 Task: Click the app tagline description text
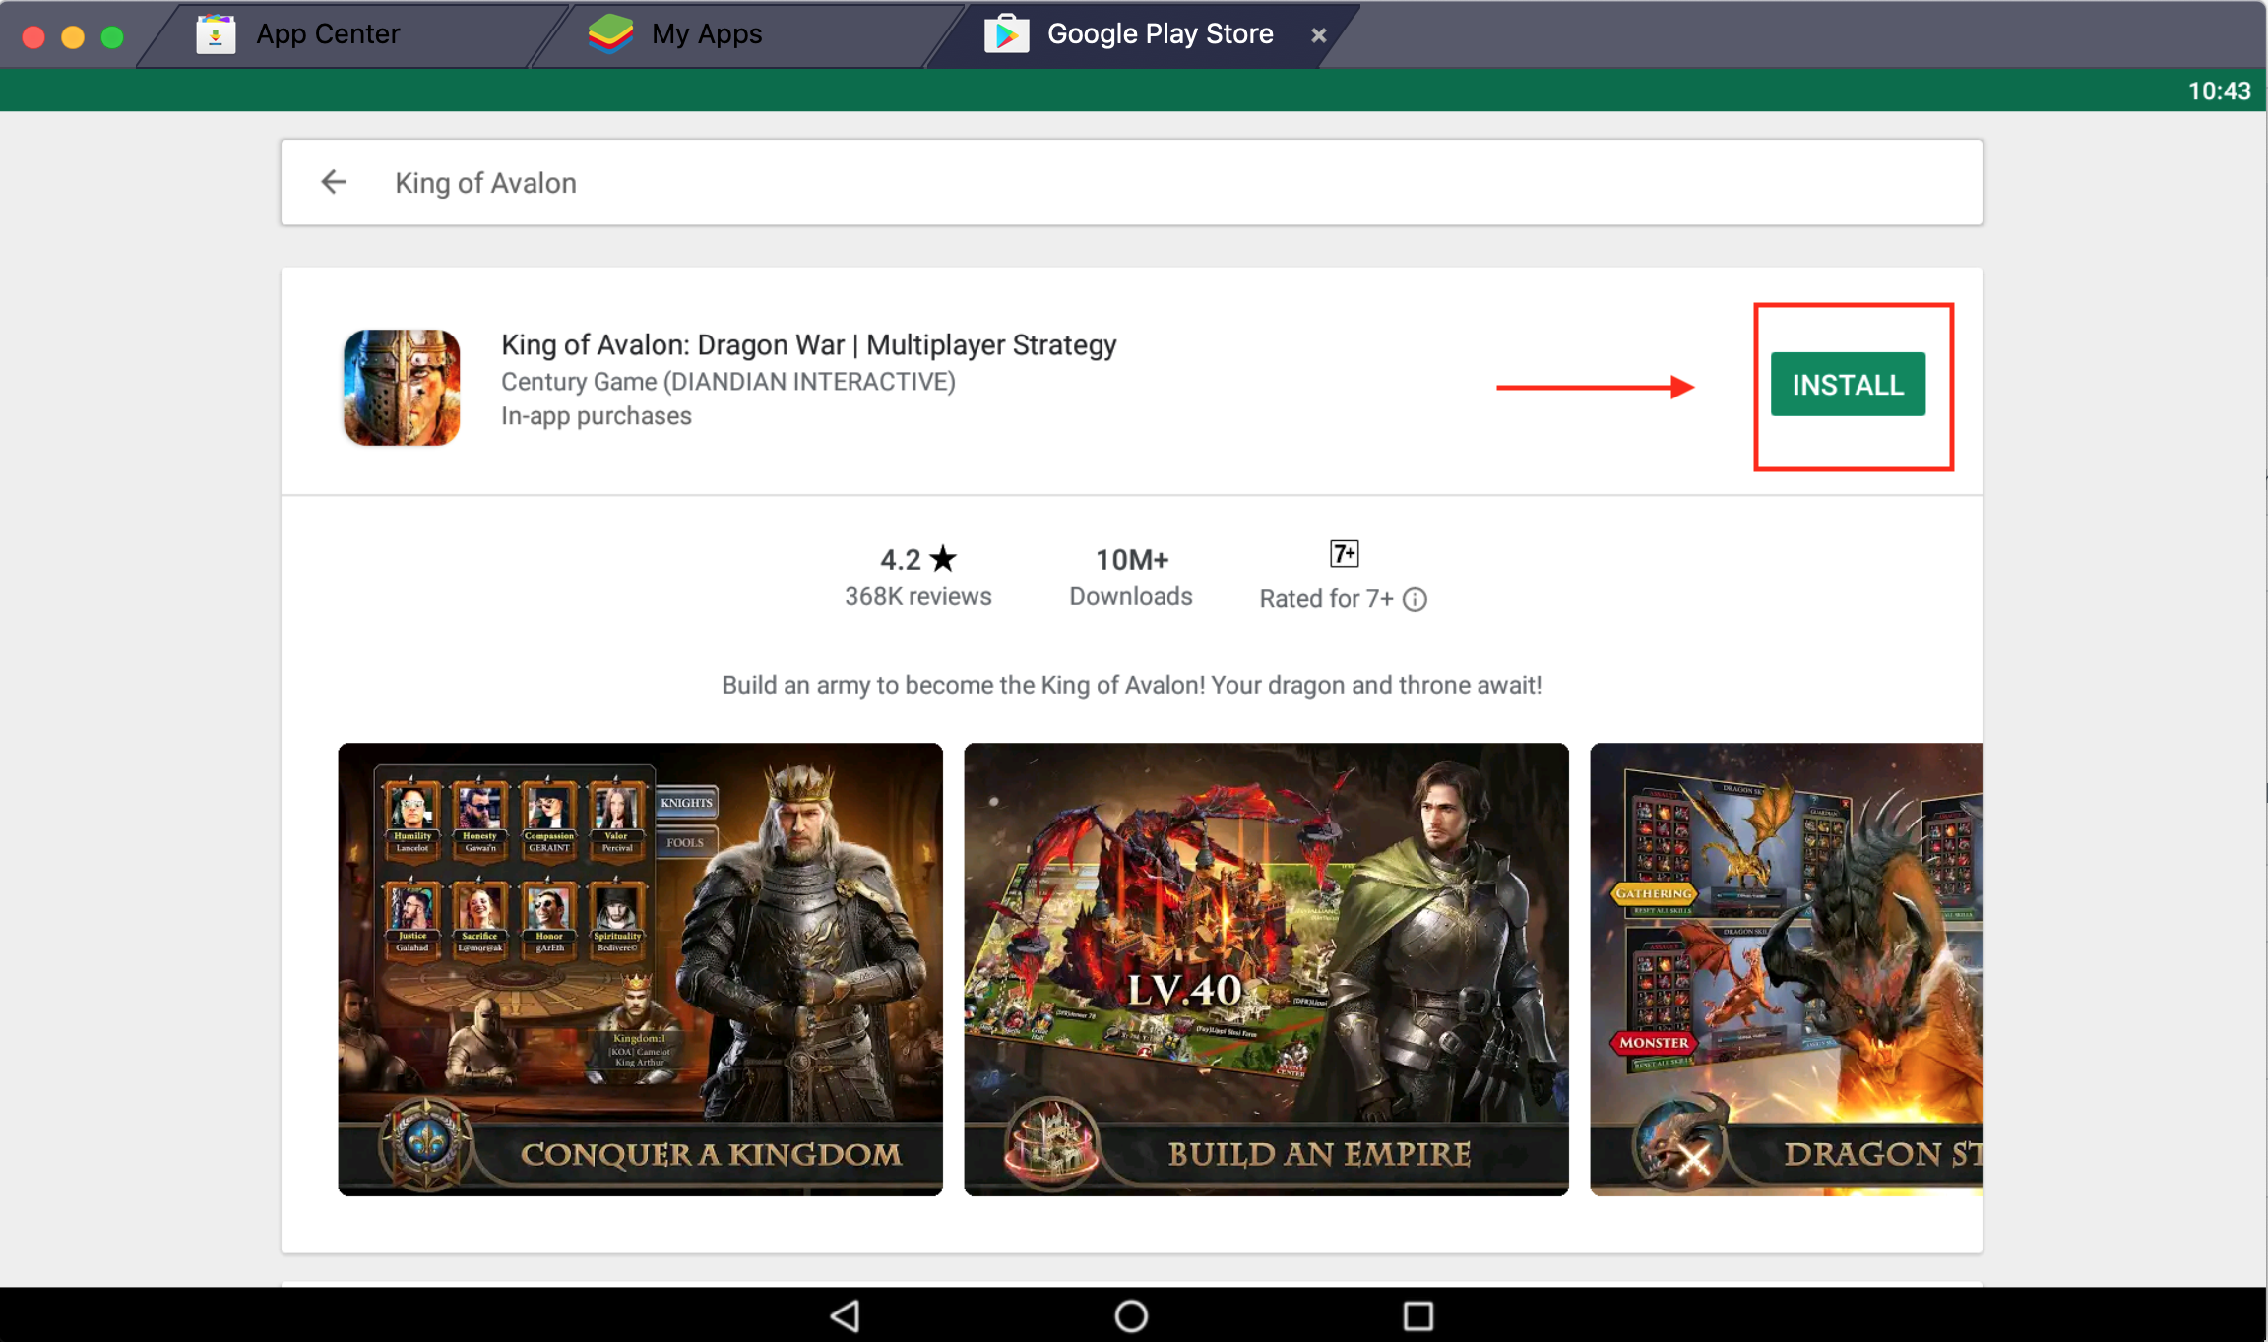(1132, 685)
